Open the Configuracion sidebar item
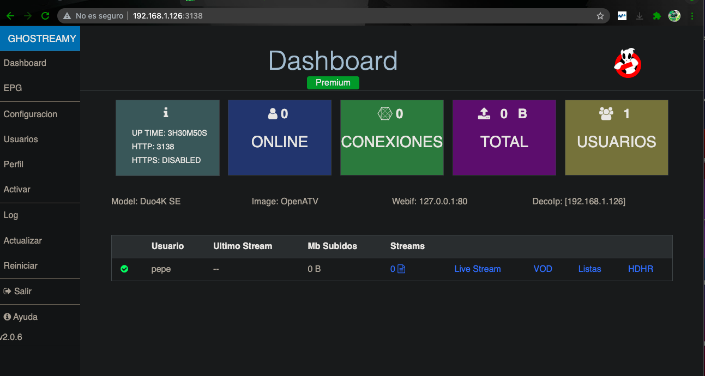The width and height of the screenshot is (705, 376). tap(31, 114)
